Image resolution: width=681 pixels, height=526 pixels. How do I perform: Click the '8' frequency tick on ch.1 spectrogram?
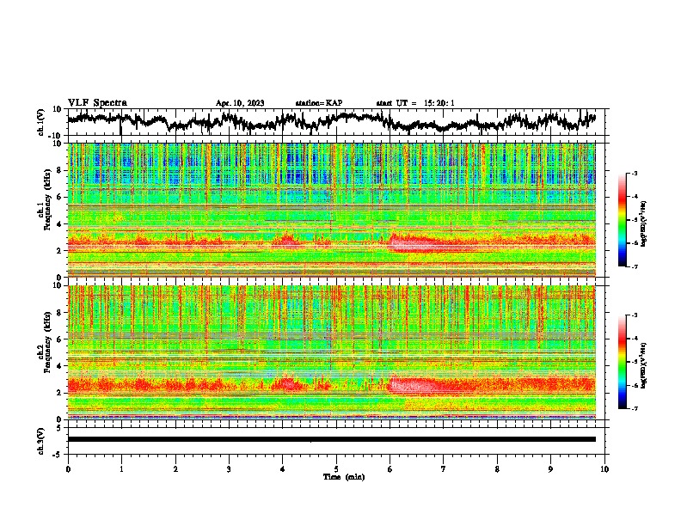59,170
